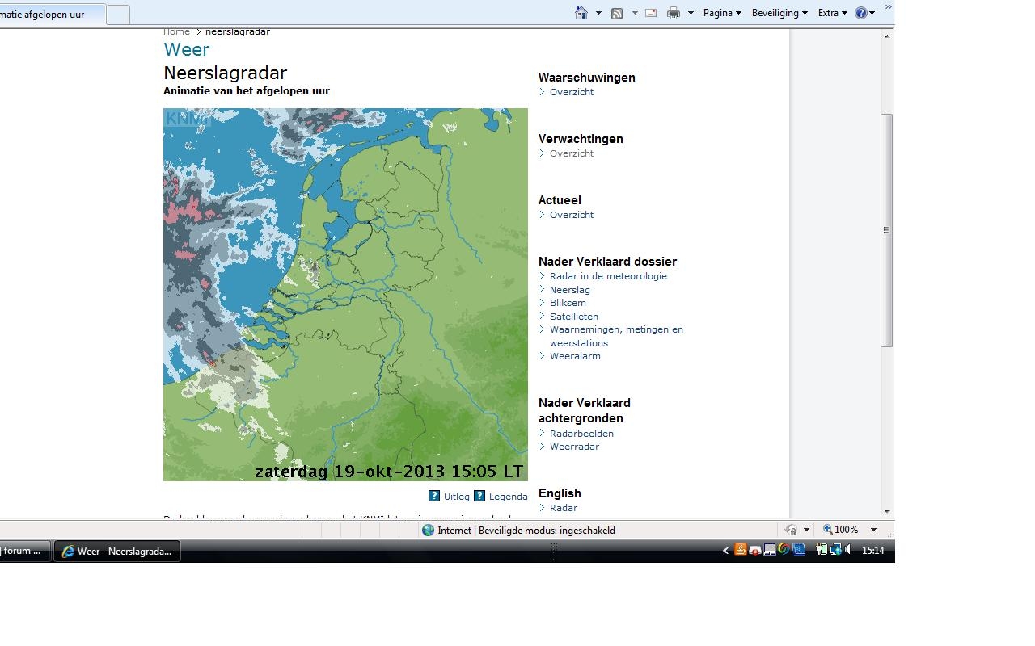
Task: Open the new blank tab button
Action: (x=118, y=15)
